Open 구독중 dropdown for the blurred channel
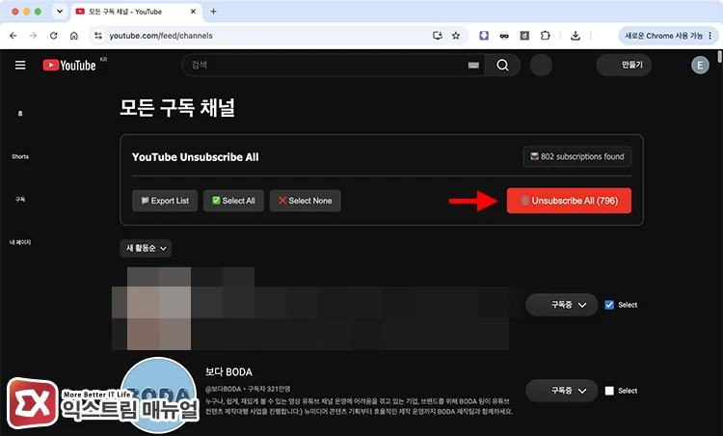 (562, 305)
